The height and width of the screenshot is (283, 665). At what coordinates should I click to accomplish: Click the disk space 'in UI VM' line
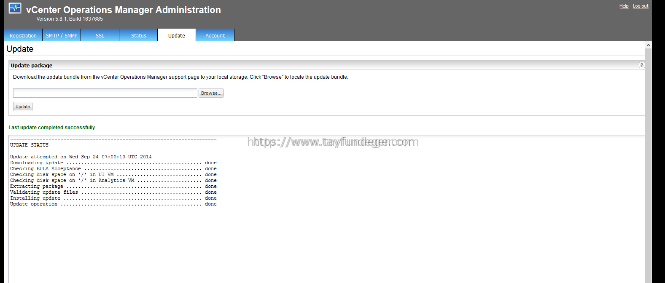[113, 174]
